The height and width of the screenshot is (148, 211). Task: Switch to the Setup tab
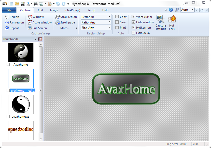(91, 10)
